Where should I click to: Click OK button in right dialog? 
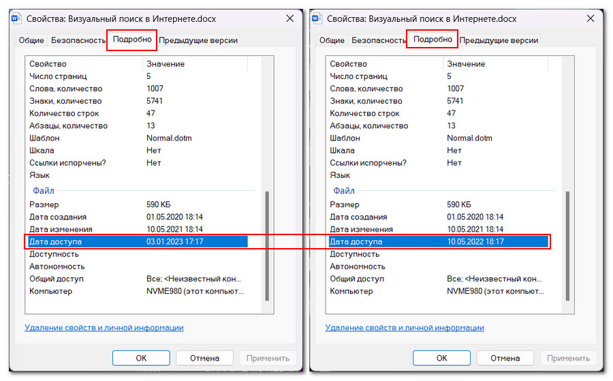[441, 358]
